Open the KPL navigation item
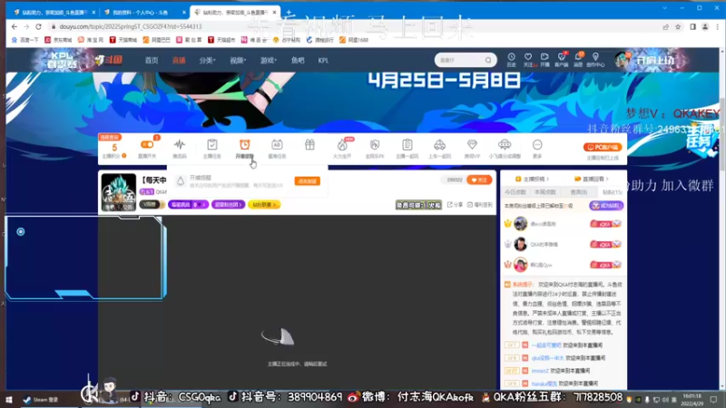 pyautogui.click(x=323, y=60)
